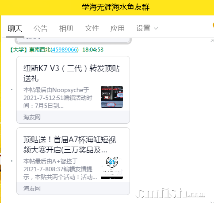214x203 pixels.
Task: Open the 应用 tab
Action: (118, 29)
